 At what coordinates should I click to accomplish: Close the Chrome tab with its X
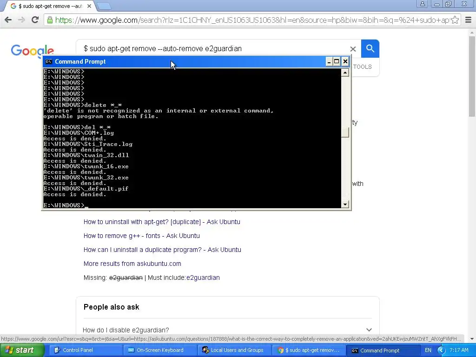coord(89,6)
